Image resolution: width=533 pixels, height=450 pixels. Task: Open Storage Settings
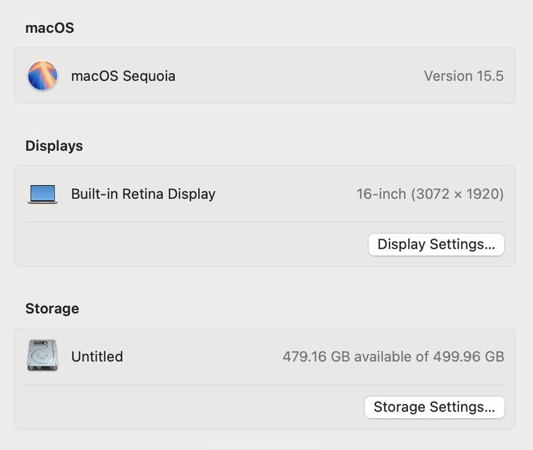[x=434, y=407]
